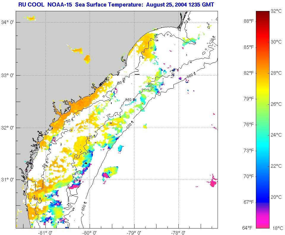Click the 20°C label on the color scale
This screenshot has width=285, height=235.
(x=276, y=197)
